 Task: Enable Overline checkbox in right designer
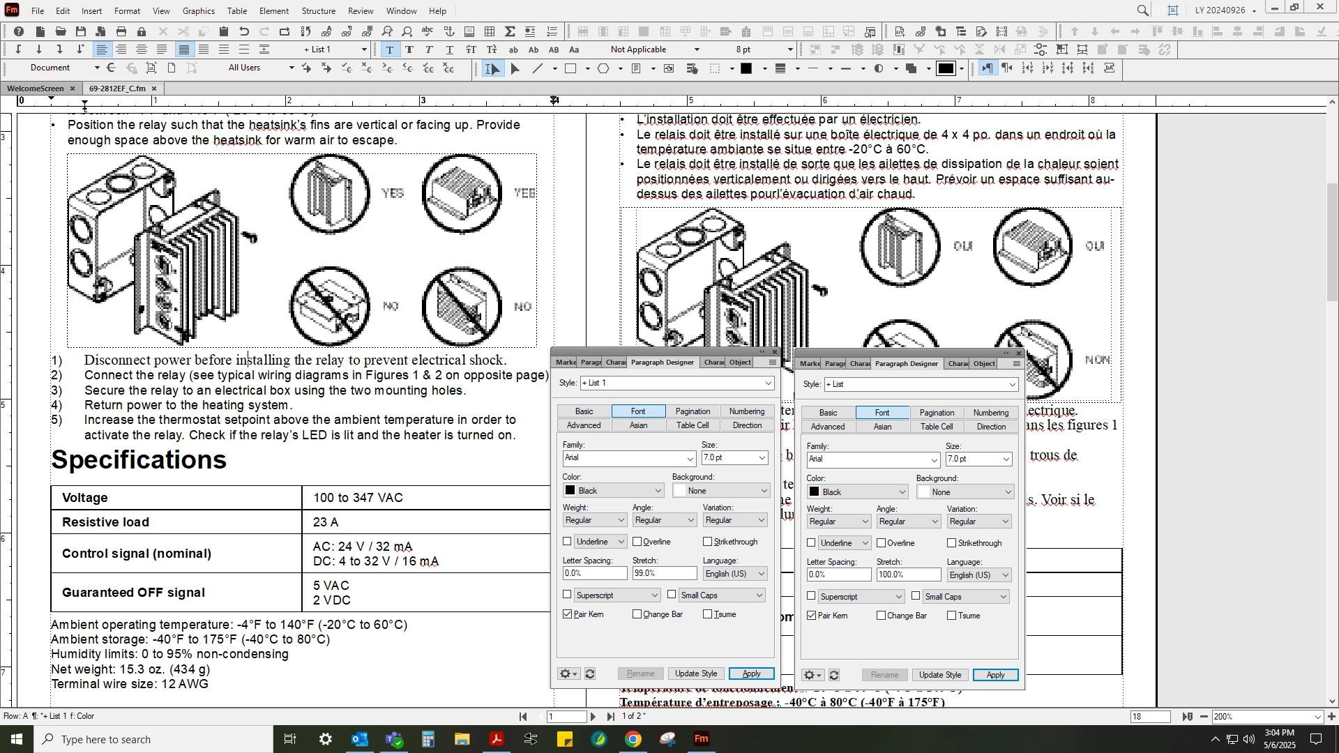(x=882, y=543)
